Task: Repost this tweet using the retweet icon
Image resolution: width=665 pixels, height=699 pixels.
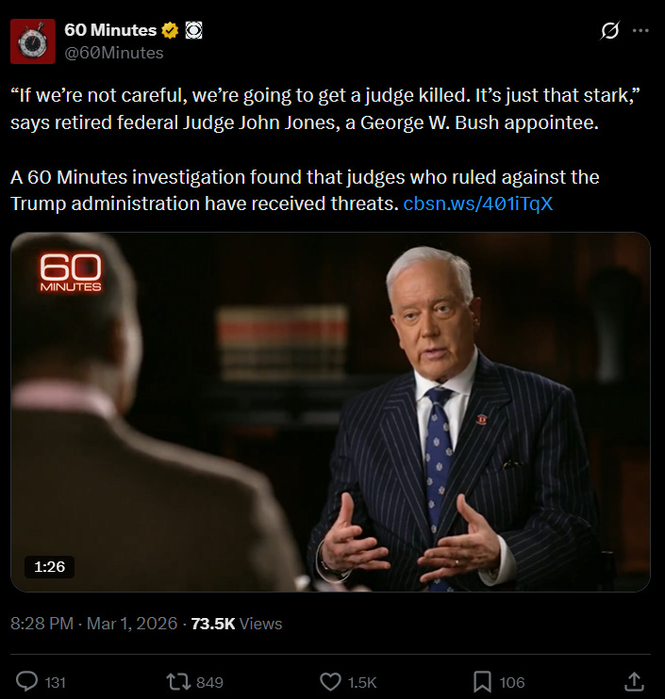Action: [178, 682]
